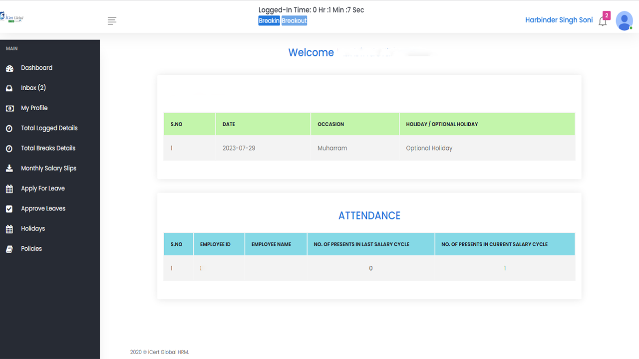Viewport: 639px width, 359px height.
Task: Click the pink notification count badge
Action: click(x=607, y=15)
